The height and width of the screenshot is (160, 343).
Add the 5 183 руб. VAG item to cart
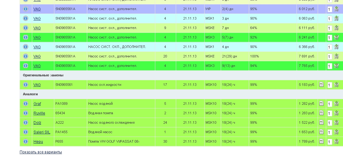[x=336, y=85]
